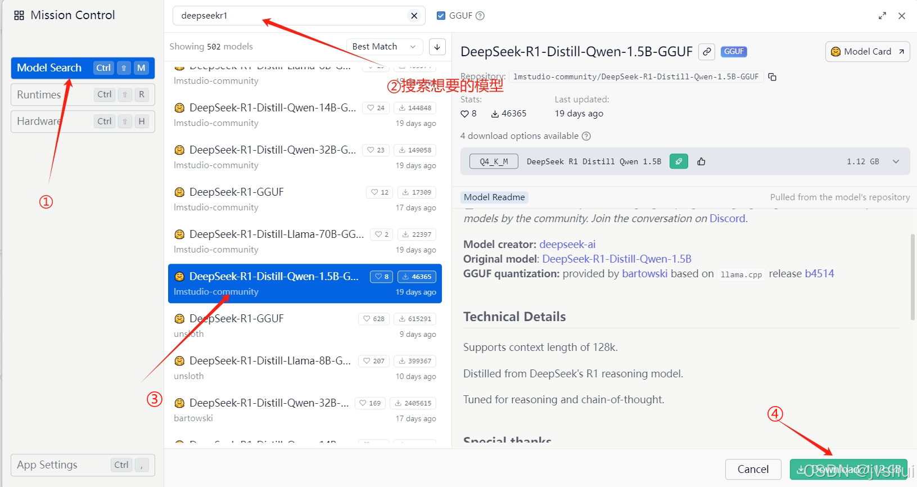The height and width of the screenshot is (487, 917).
Task: Click the downloads icon showing 46365
Action: click(495, 114)
